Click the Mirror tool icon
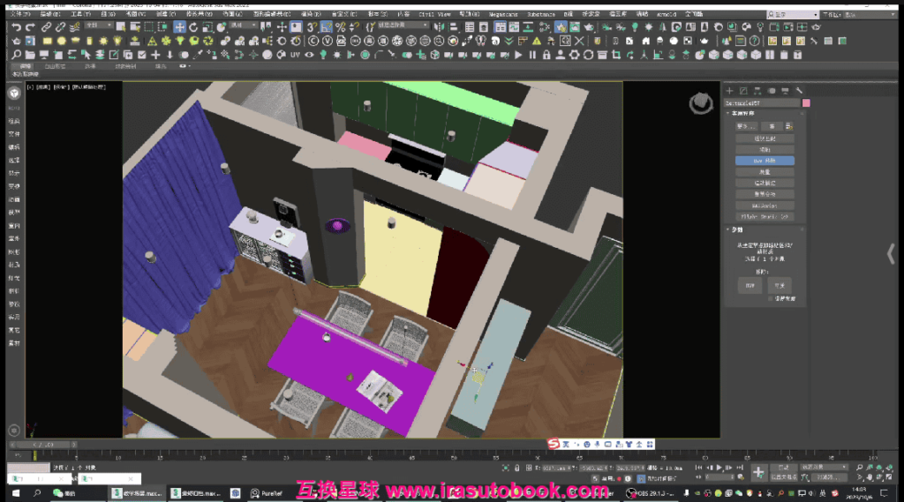Viewport: 904px width, 502px height. [x=440, y=27]
